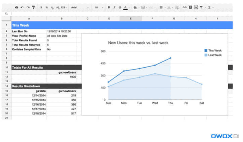
Task: Click the insert chart icon
Action: [196, 7]
